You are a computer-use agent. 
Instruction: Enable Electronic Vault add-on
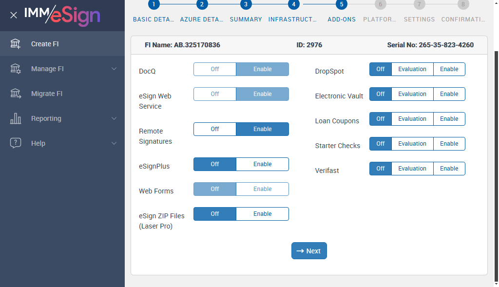click(x=449, y=94)
